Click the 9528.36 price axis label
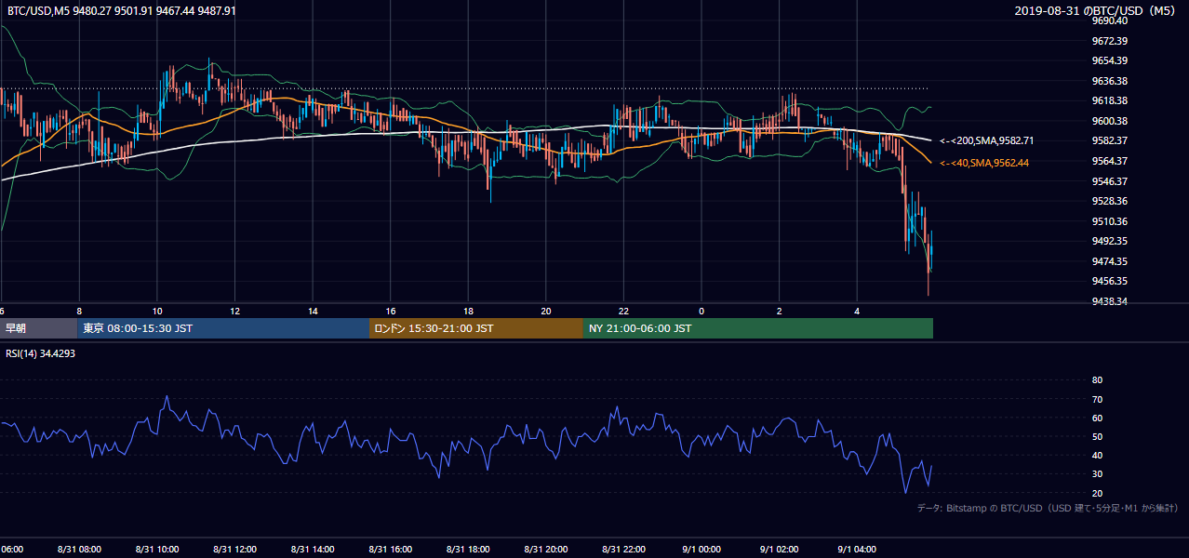Screen dimensions: 1189x558 [x=1110, y=201]
